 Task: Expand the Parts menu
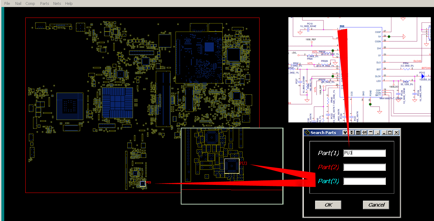45,4
